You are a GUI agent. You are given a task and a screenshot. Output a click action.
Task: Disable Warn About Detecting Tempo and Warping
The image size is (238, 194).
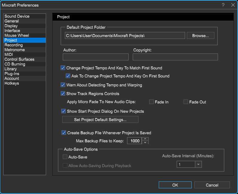[x=63, y=85]
